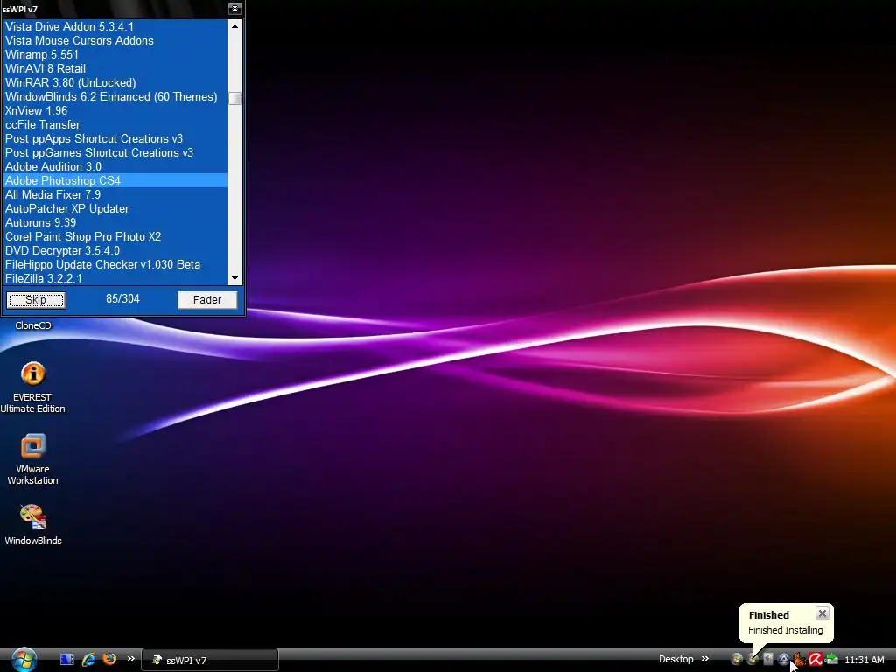Viewport: 896px width, 672px height.
Task: Select 'WindowBlinds 6.2 Enhanced (60 Themes)' entry
Action: (x=115, y=96)
